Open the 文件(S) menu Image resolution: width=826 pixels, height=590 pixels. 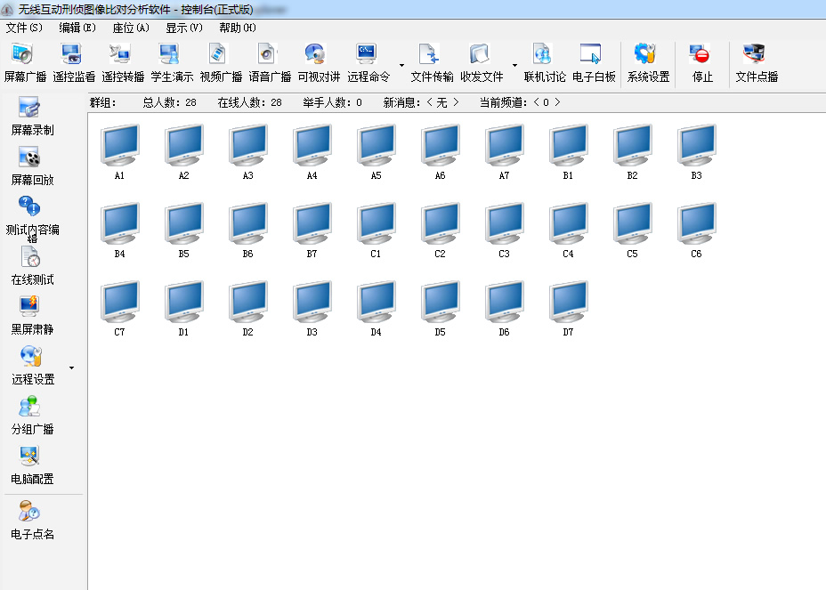pos(24,28)
